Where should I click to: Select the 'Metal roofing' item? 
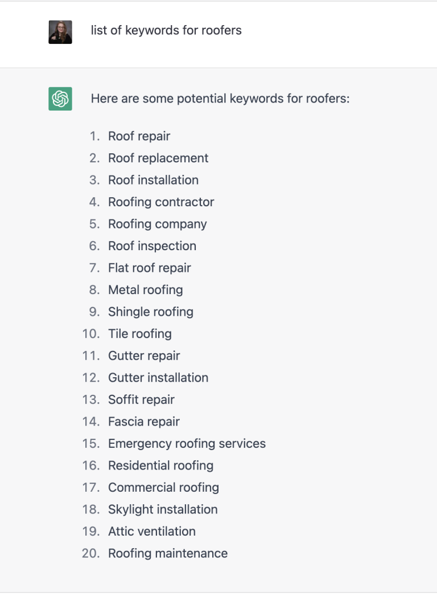tap(146, 290)
